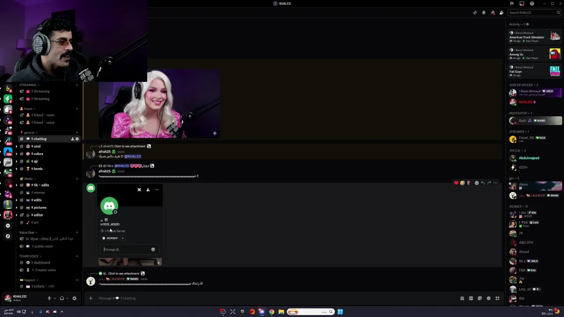Create channel in STREAMING category plus

[77, 85]
